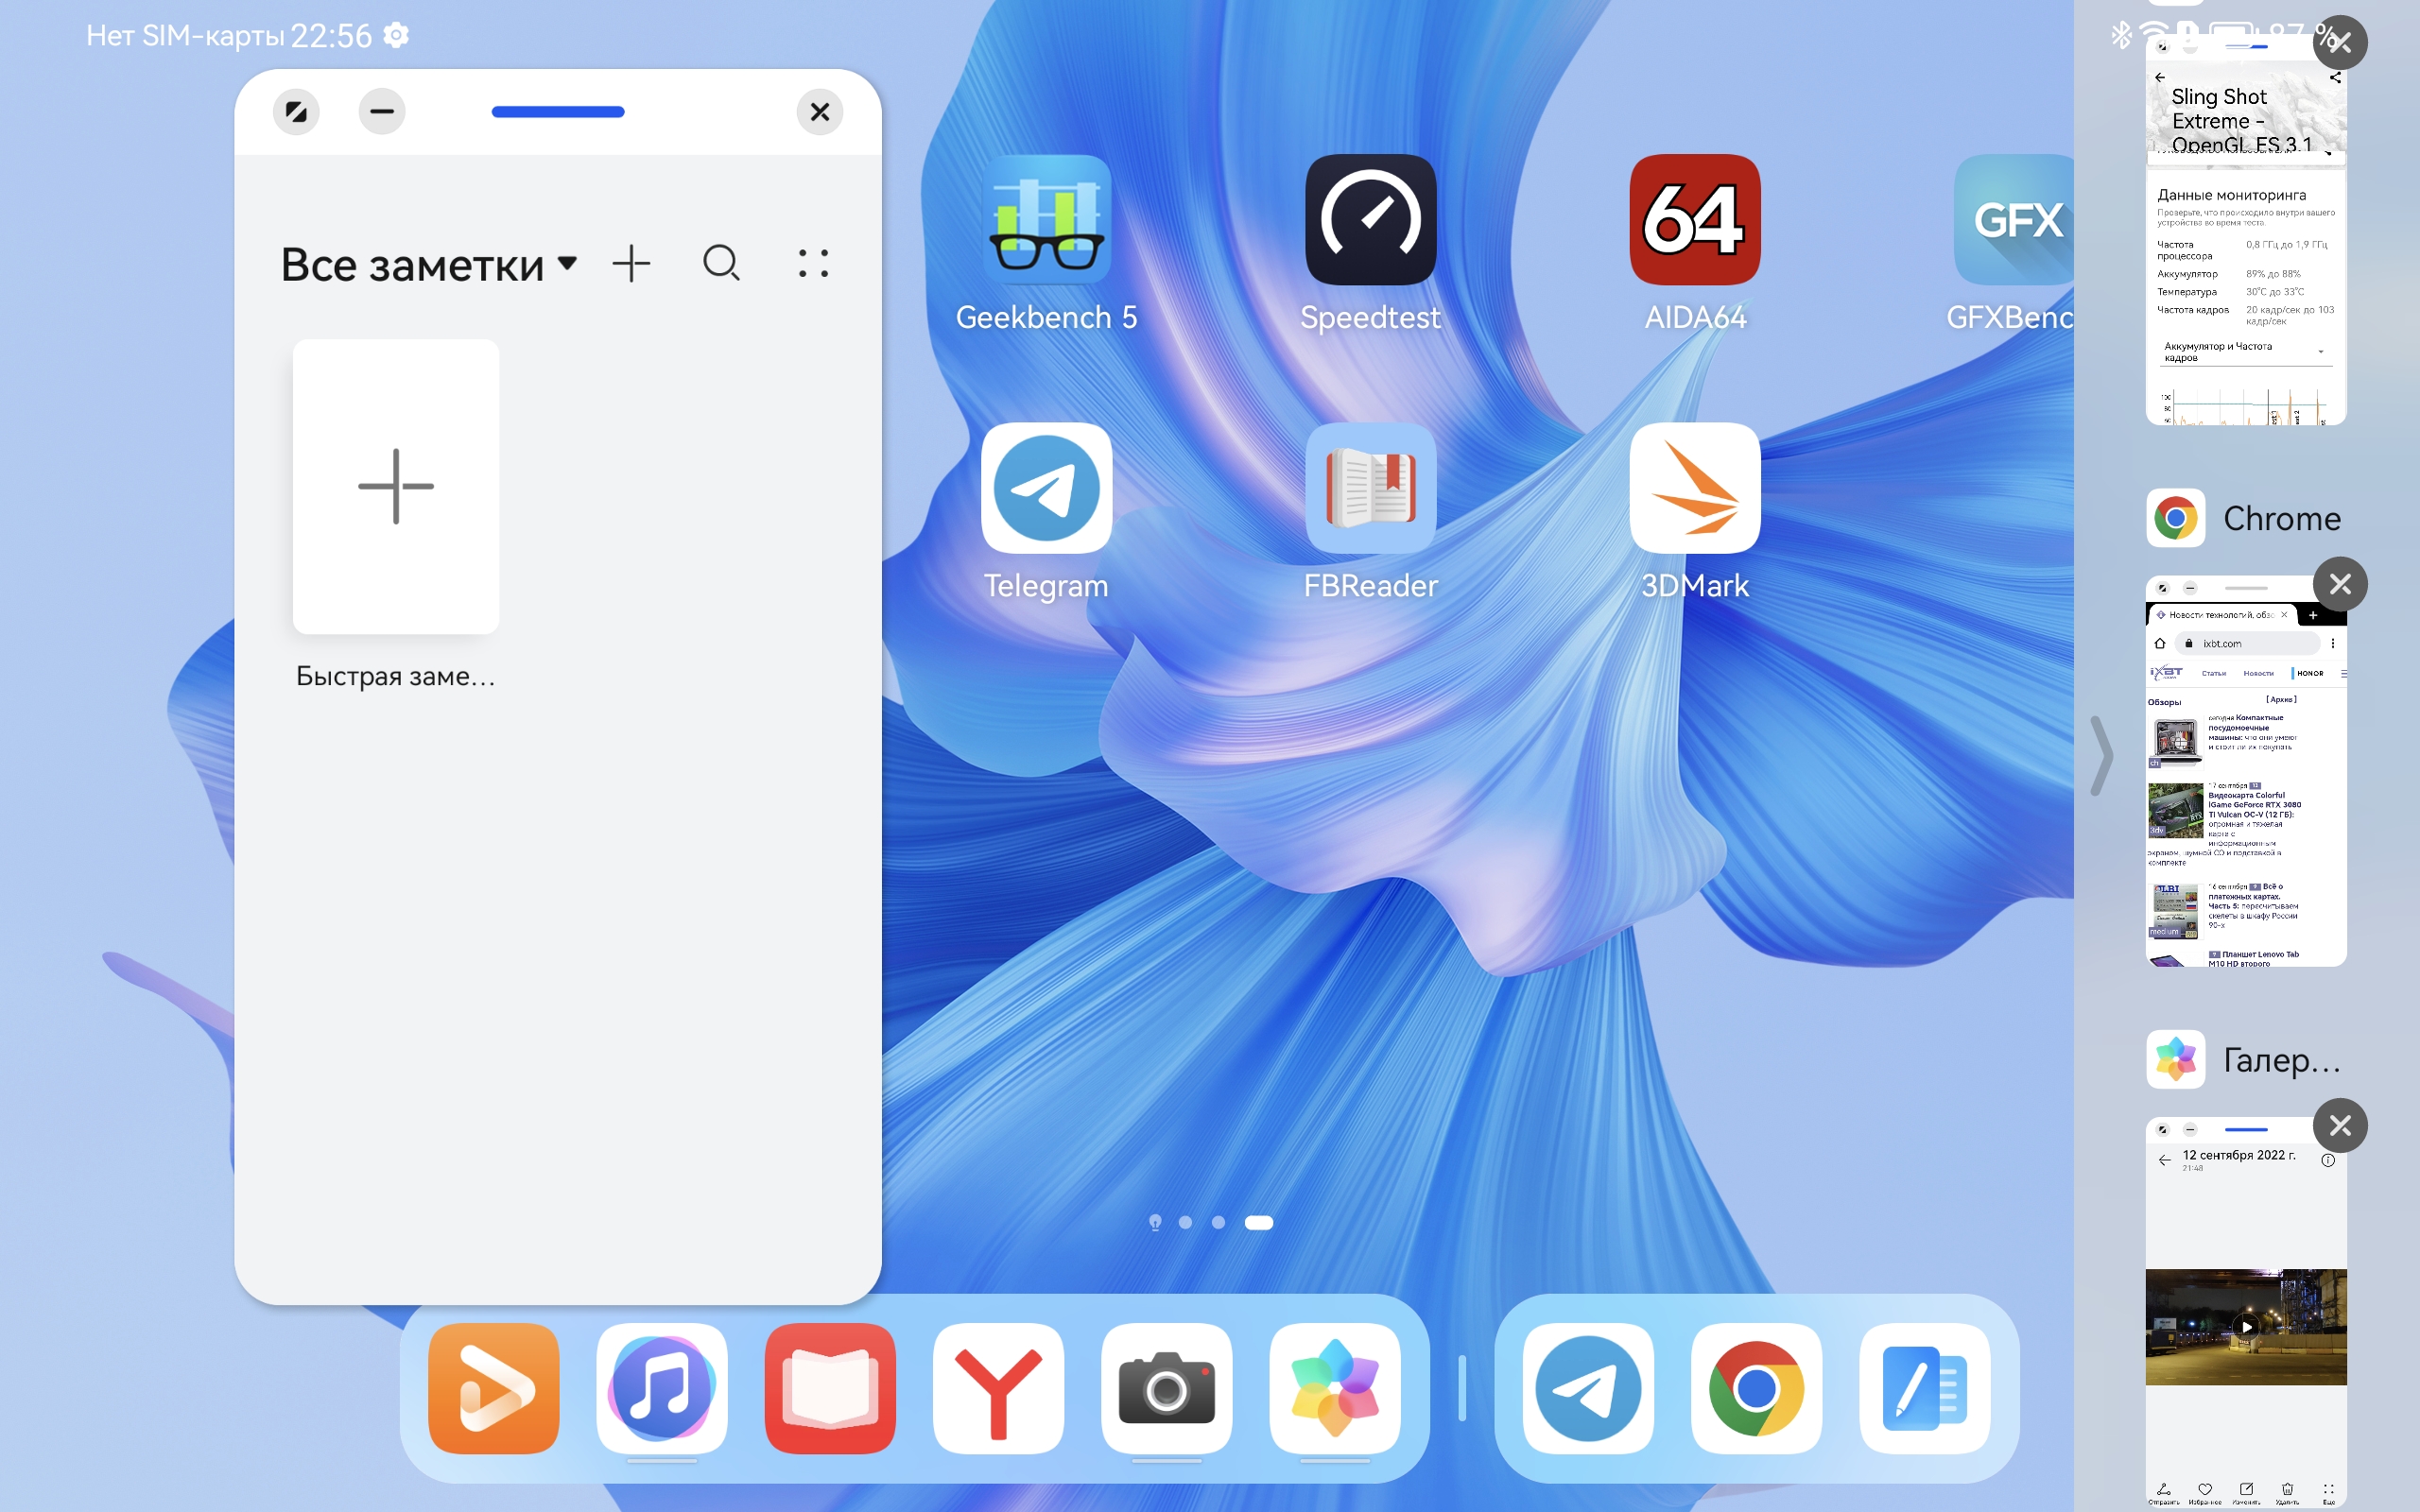
Task: Switch floating notes window to full screen
Action: pyautogui.click(x=296, y=111)
